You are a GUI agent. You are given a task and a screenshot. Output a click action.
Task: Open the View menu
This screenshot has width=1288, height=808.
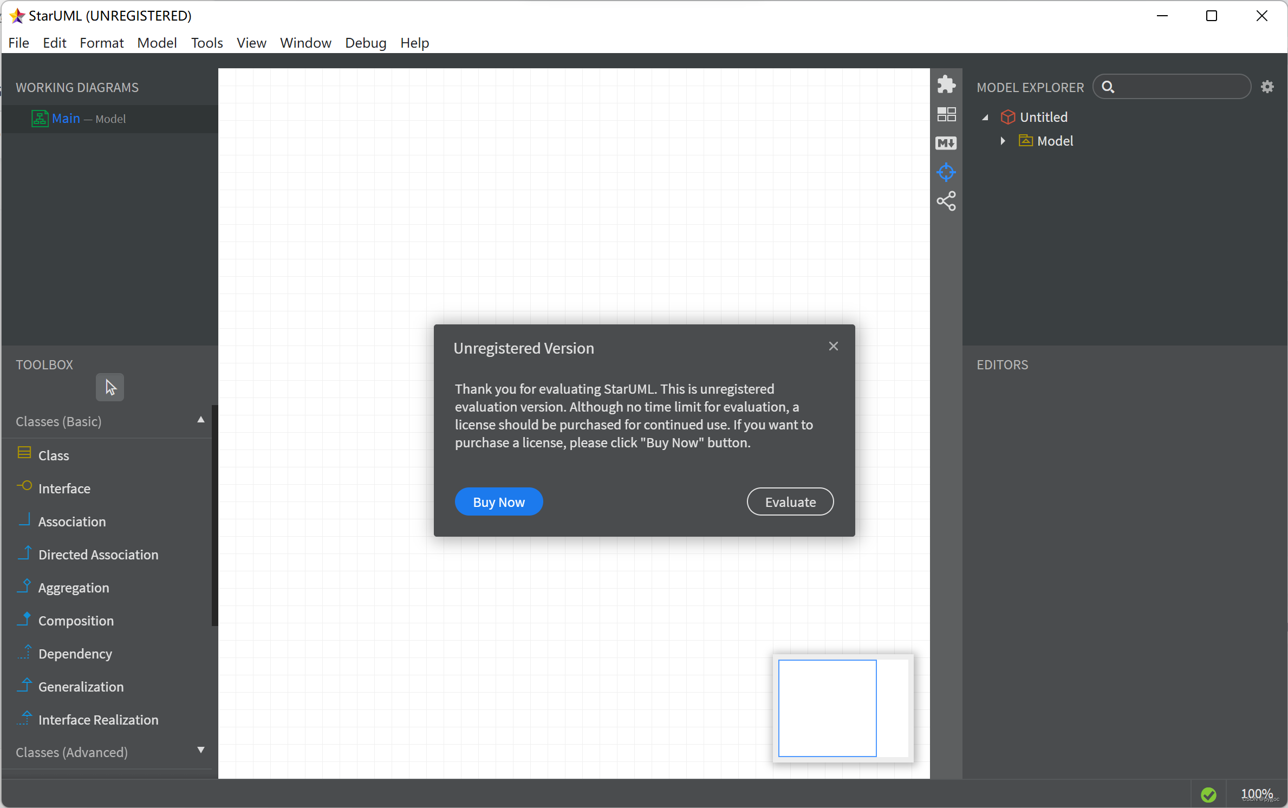pos(251,43)
